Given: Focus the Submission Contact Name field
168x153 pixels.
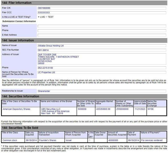Looking at the screenshot, I should point(102,26).
